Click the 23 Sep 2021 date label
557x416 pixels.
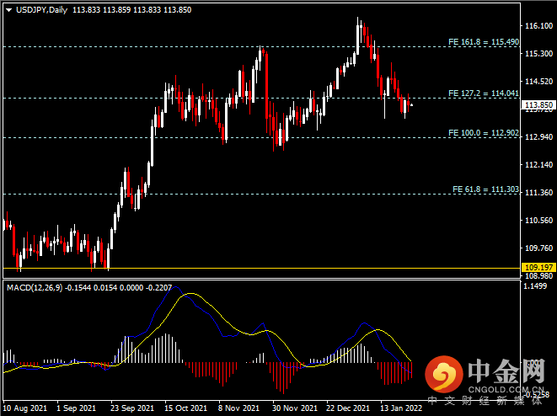coord(132,408)
